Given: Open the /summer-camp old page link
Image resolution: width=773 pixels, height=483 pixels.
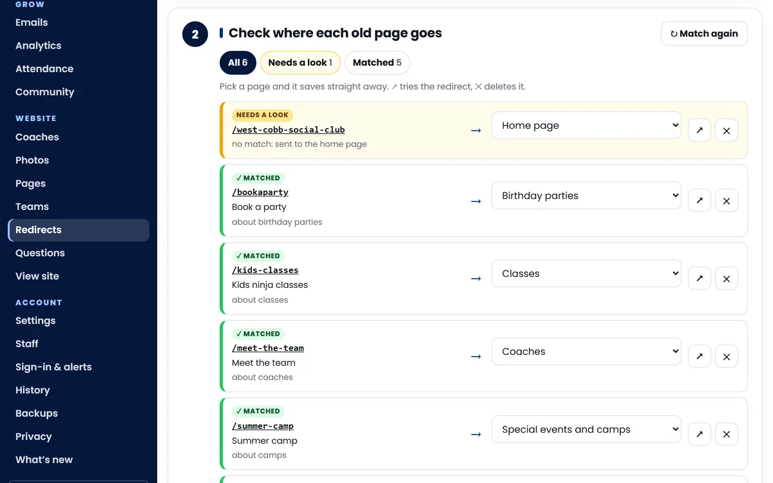Looking at the screenshot, I should 263,426.
